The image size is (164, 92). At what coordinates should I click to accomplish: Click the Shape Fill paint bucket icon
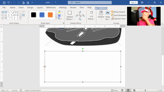click(59, 12)
